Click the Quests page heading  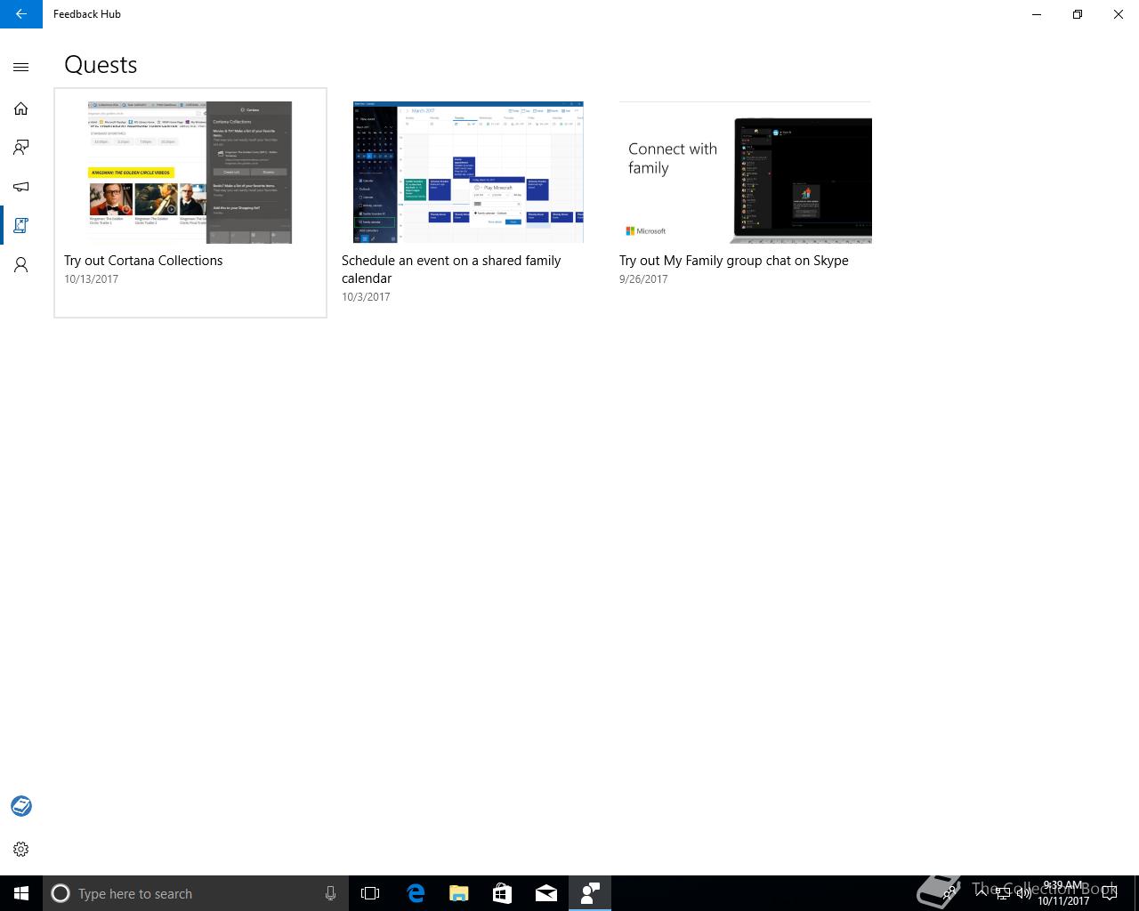101,65
